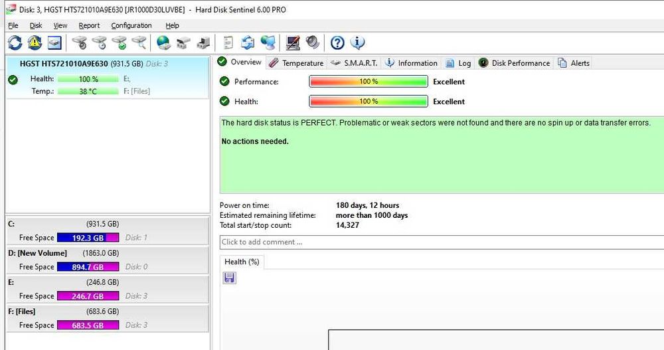Switch to the Overview tab
This screenshot has width=664, height=350.
(240, 62)
